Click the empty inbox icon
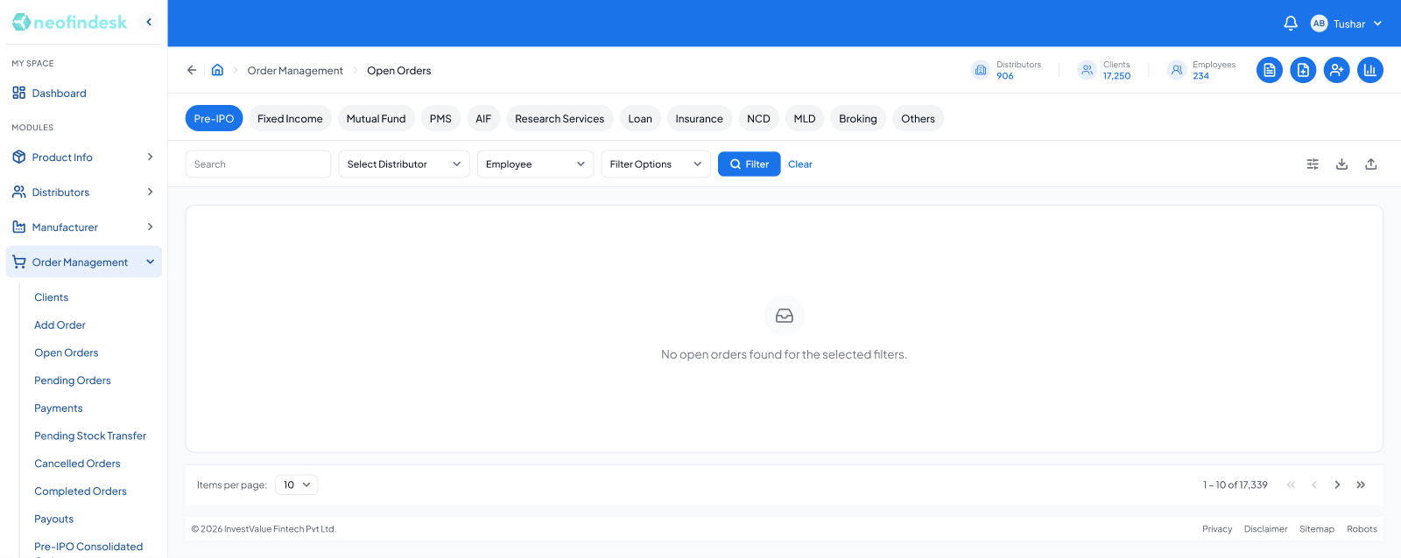The height and width of the screenshot is (558, 1401). pyautogui.click(x=785, y=316)
